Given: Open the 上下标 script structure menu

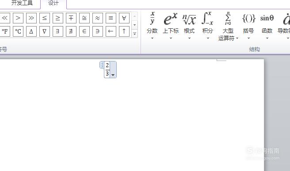Looking at the screenshot, I should pyautogui.click(x=171, y=26).
